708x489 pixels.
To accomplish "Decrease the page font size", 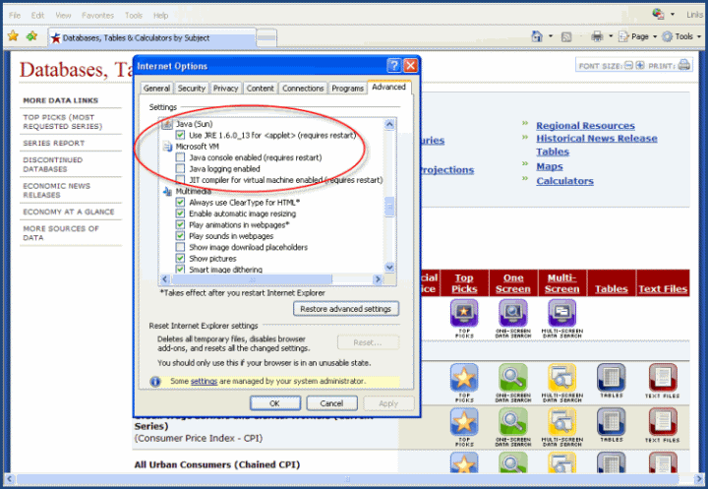I will pos(629,66).
